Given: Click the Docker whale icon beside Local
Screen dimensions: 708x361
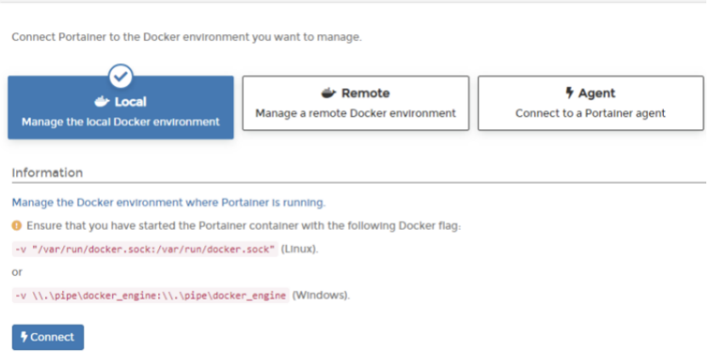Looking at the screenshot, I should (x=102, y=102).
